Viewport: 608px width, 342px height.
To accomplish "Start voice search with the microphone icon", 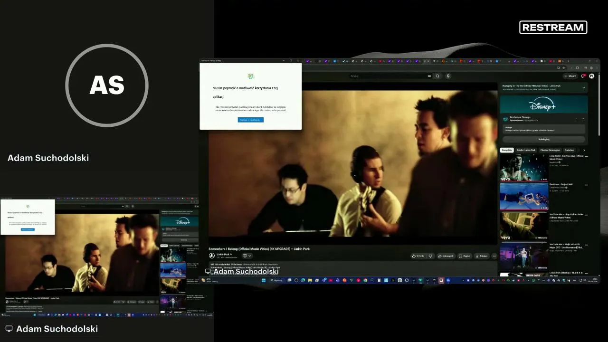I will point(448,76).
